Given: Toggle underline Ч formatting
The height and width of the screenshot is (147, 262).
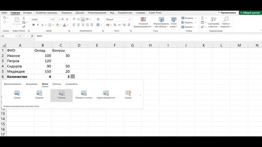Looking at the screenshot, I should [42, 25].
